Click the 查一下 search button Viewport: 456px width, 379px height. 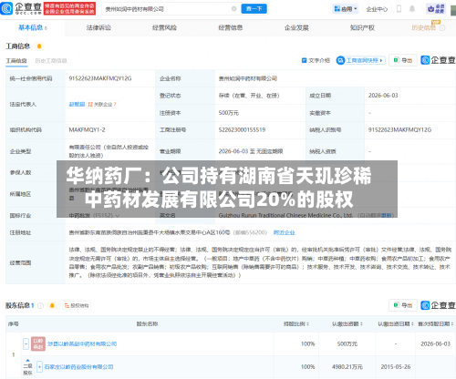(x=254, y=9)
